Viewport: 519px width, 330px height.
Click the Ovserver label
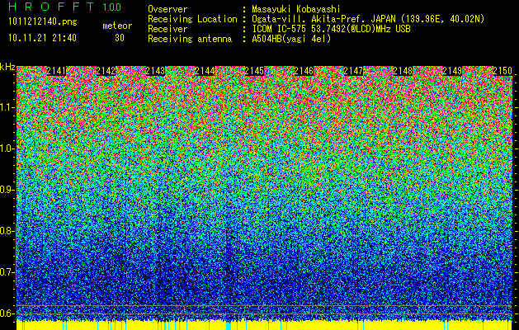click(167, 9)
